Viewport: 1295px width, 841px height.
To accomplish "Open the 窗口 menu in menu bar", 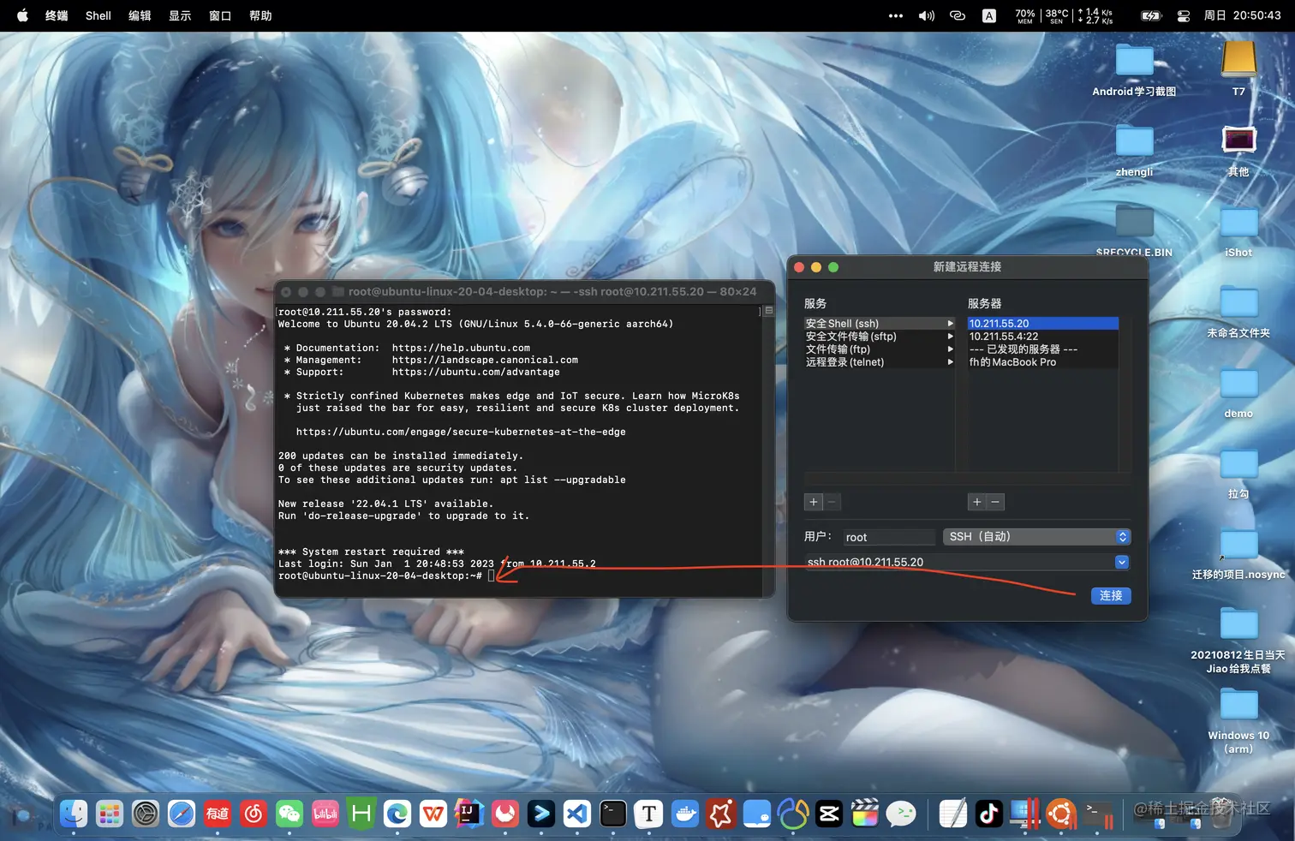I will [x=219, y=15].
